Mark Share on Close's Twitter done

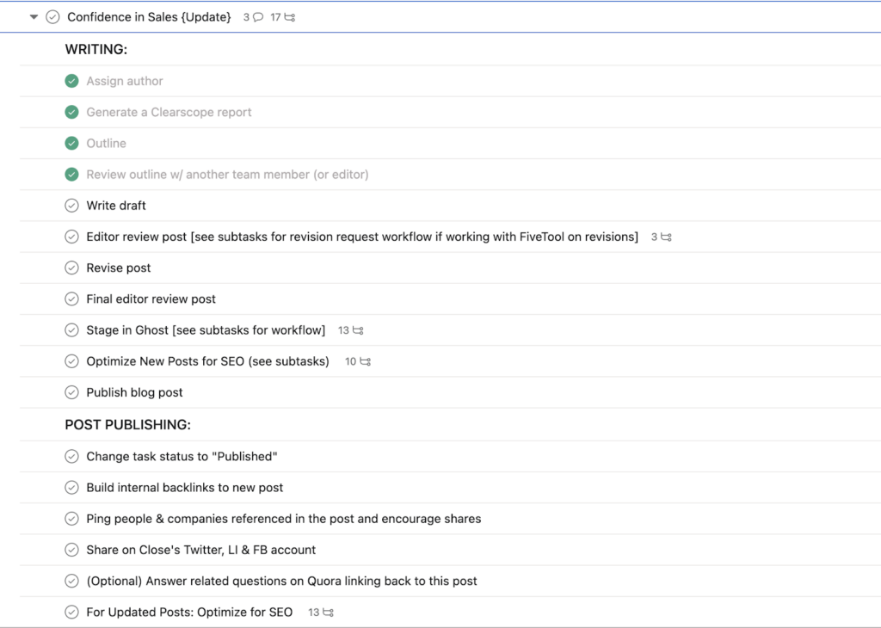(72, 550)
